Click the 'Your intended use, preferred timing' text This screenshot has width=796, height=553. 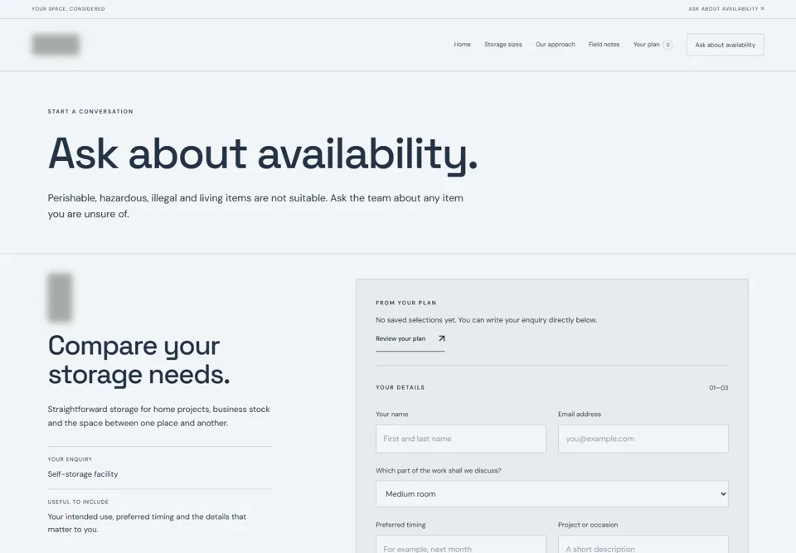click(x=147, y=523)
